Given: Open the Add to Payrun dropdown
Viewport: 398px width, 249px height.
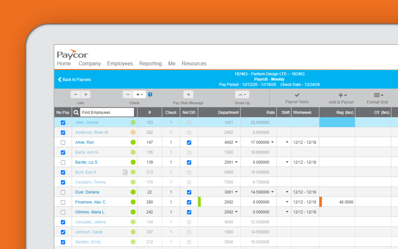Looking at the screenshot, I should coord(341,98).
